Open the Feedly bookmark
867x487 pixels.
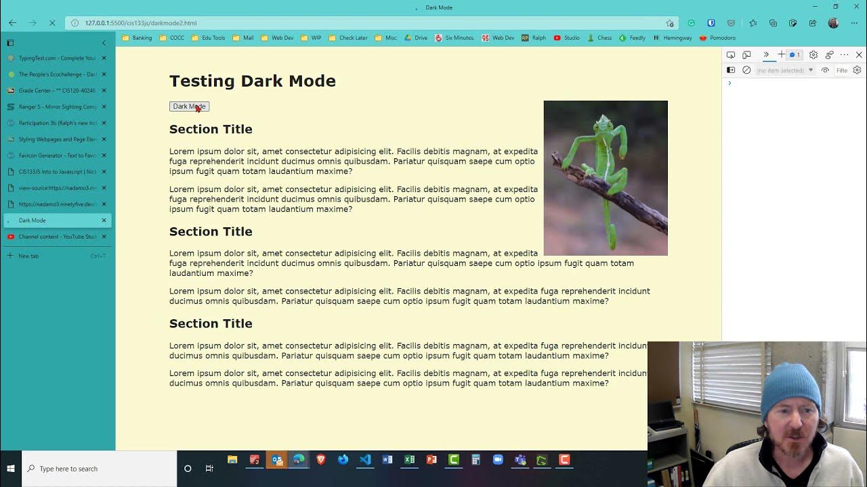click(632, 38)
